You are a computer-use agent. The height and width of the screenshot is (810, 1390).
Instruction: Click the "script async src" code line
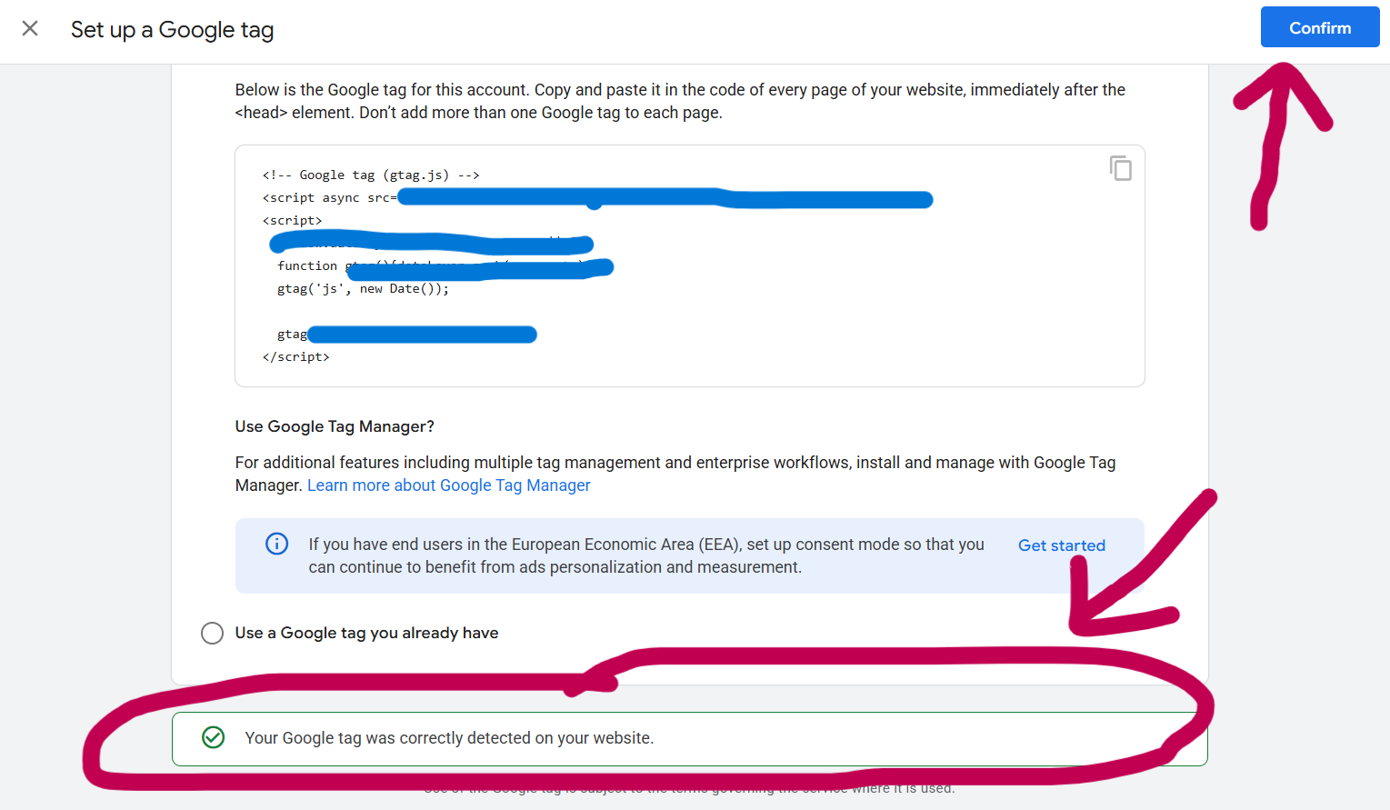click(329, 197)
